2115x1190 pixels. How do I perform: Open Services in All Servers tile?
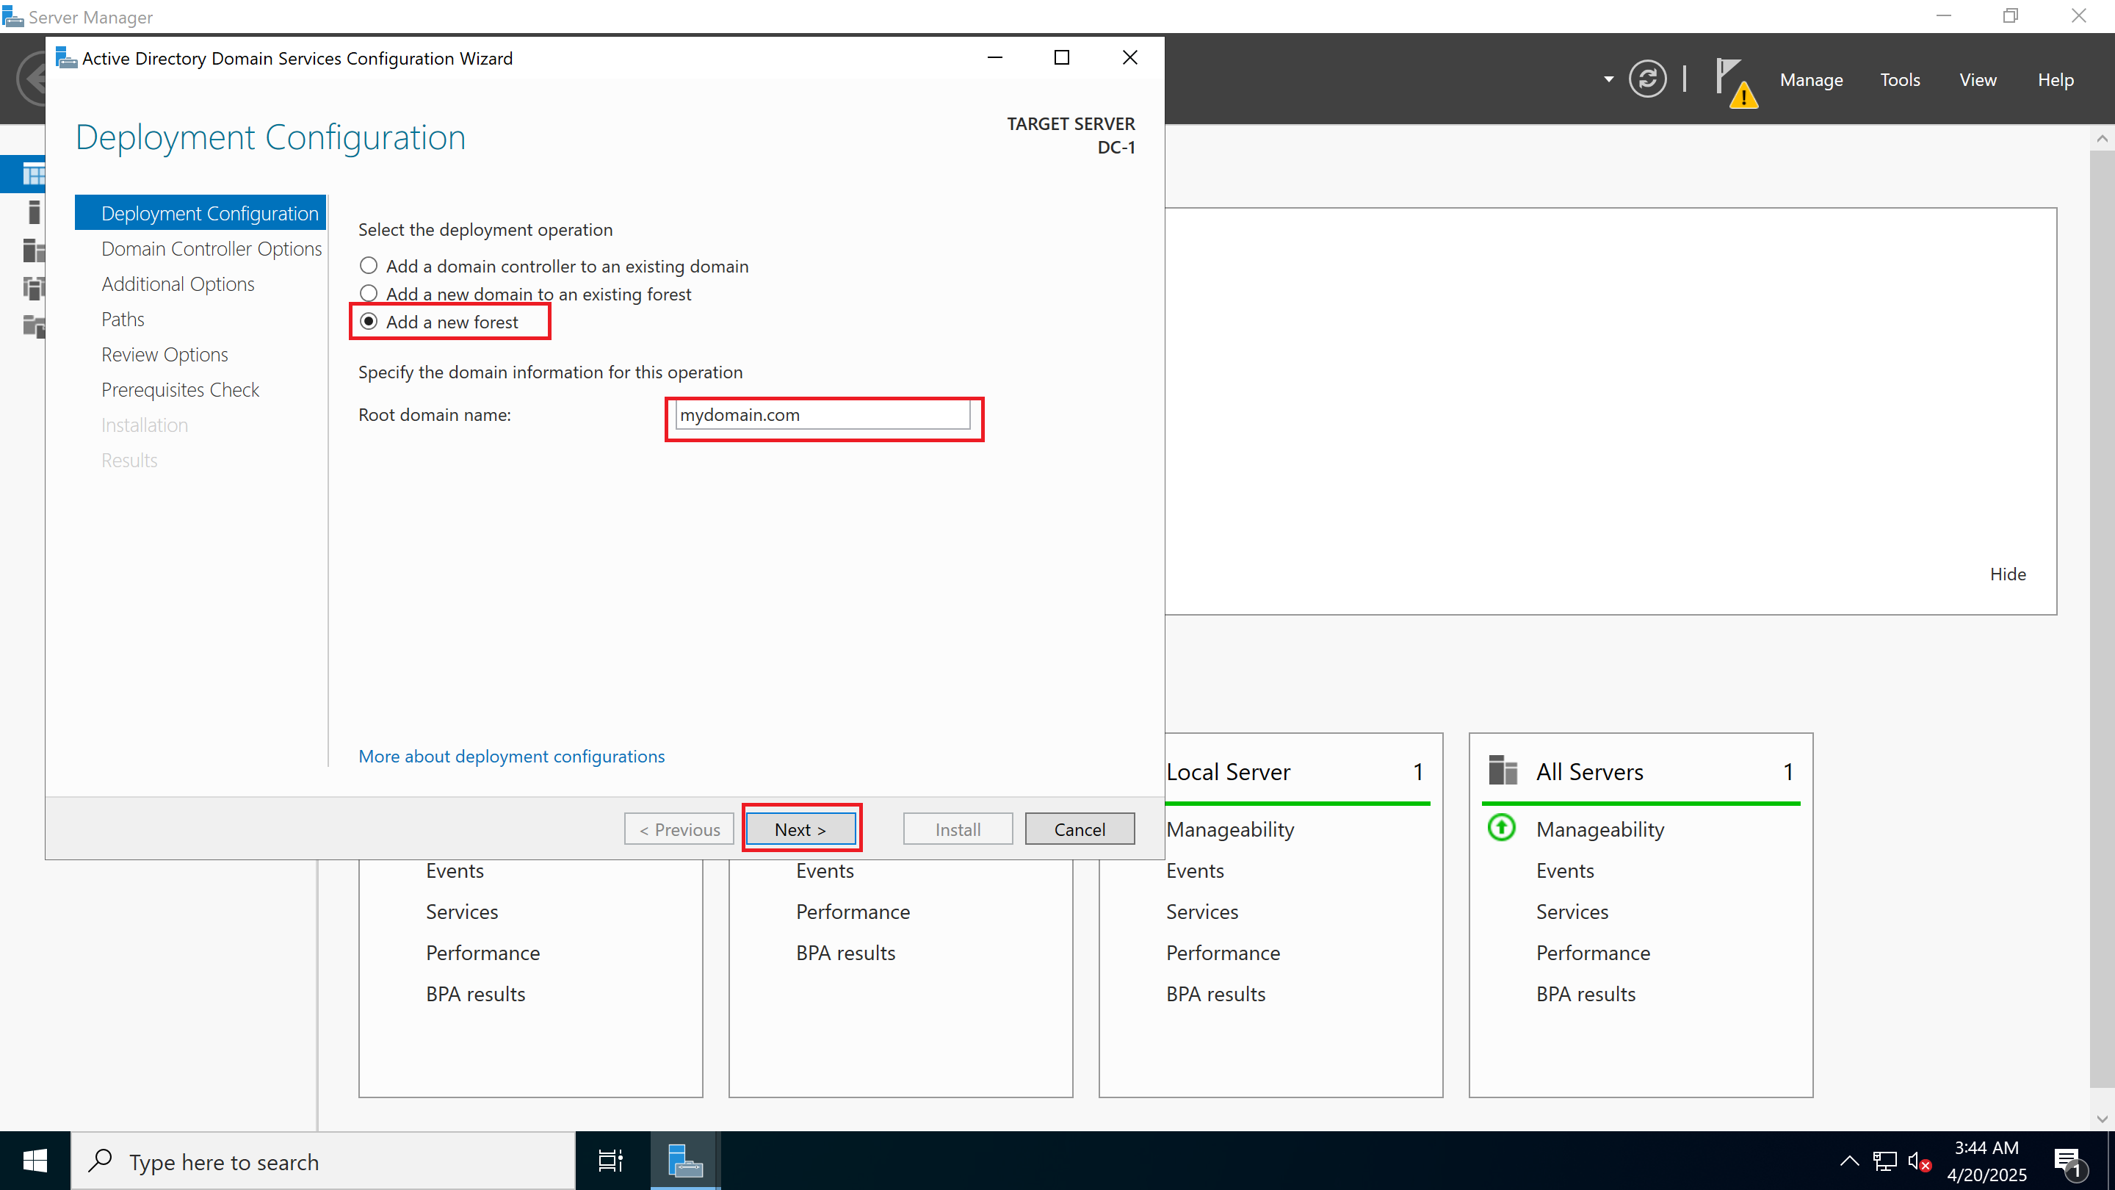coord(1572,912)
